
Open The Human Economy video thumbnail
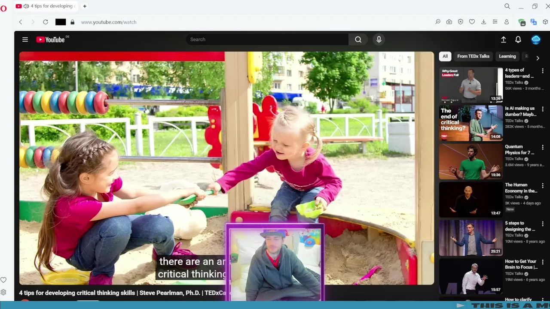tap(471, 199)
